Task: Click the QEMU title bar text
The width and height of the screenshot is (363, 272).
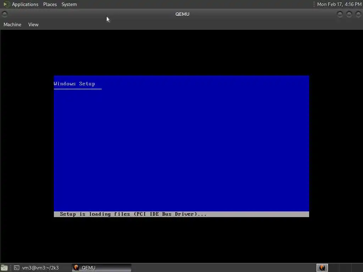Action: click(x=183, y=14)
